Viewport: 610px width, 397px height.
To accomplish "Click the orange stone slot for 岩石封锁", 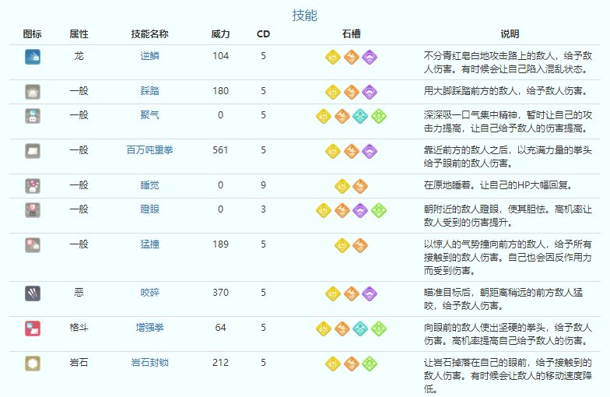I will pyautogui.click(x=352, y=364).
